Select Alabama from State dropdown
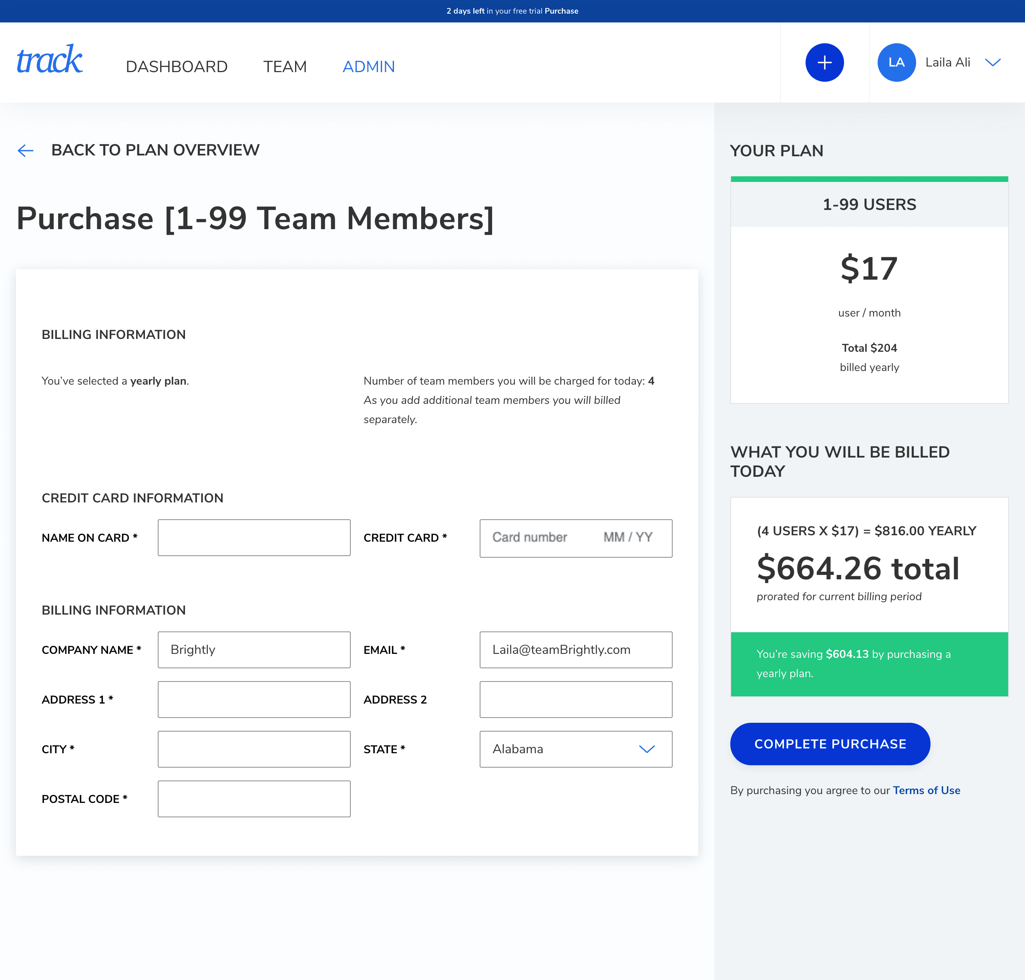The height and width of the screenshot is (980, 1025). (576, 748)
